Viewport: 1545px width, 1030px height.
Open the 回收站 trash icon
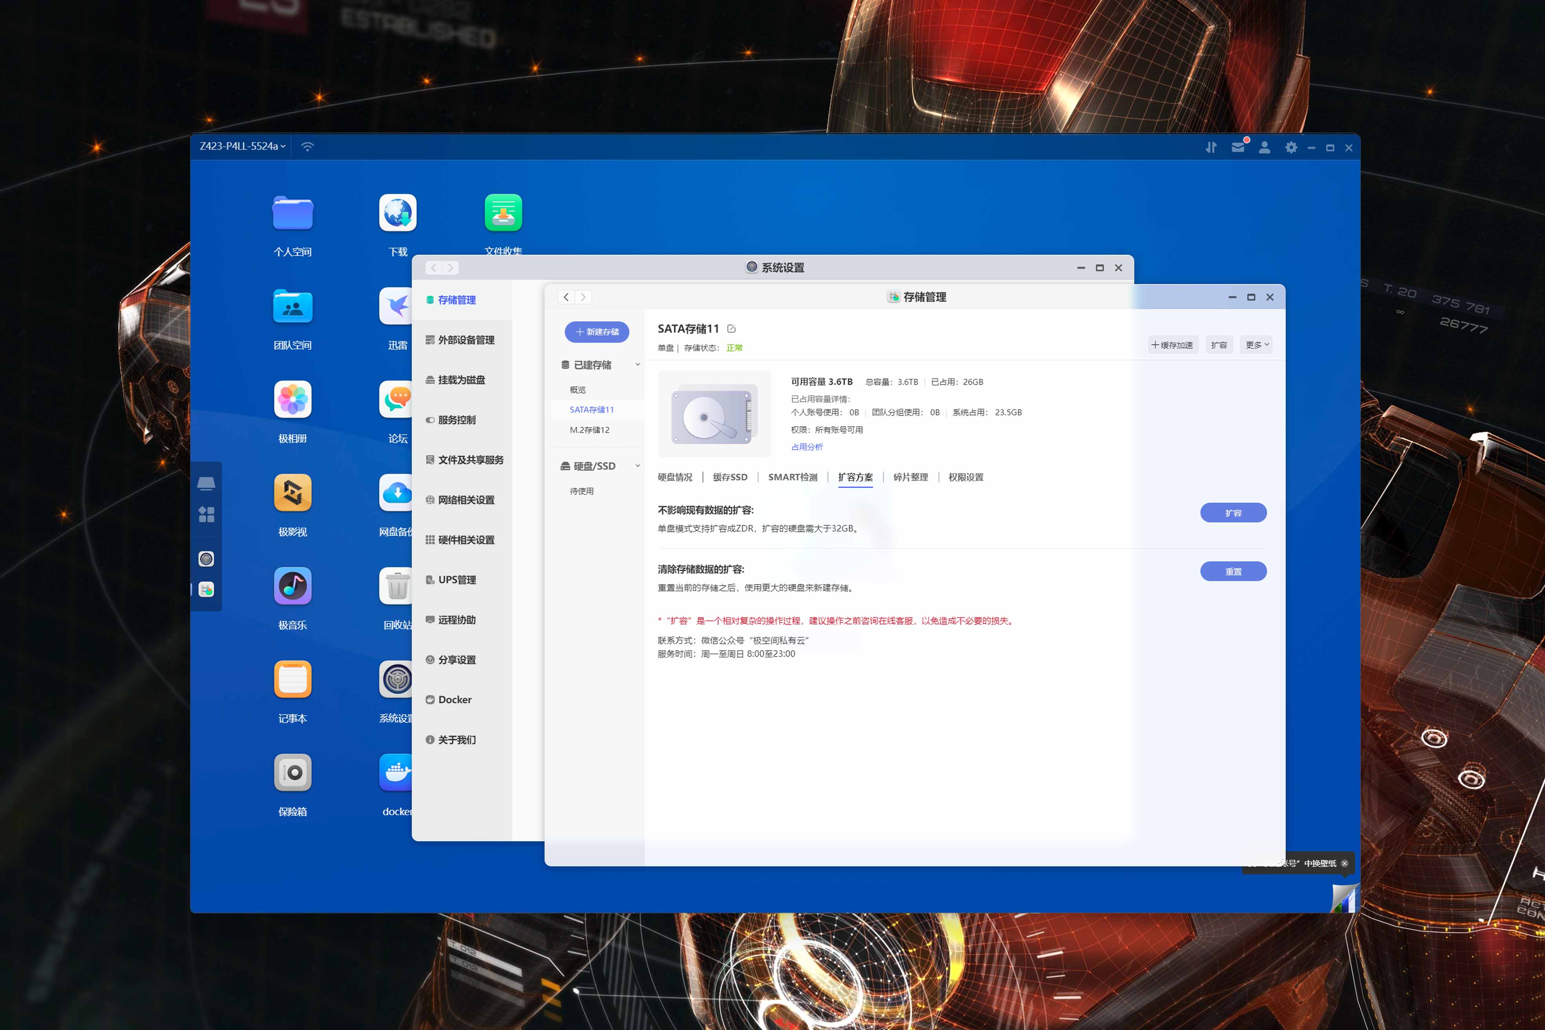[x=396, y=586]
